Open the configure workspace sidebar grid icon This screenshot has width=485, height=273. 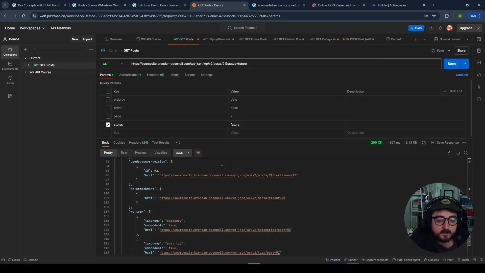pos(10,96)
